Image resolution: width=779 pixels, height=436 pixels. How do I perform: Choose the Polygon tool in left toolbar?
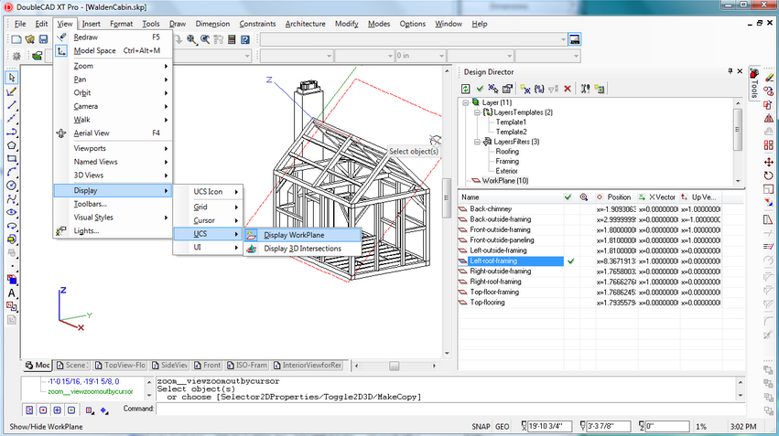pos(12,145)
